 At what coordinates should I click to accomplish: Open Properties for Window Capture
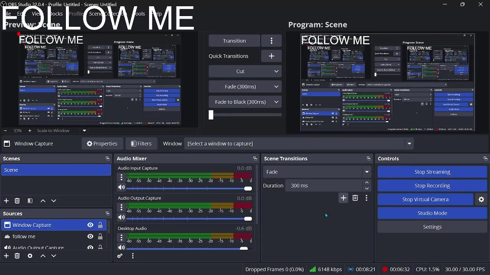pyautogui.click(x=102, y=144)
